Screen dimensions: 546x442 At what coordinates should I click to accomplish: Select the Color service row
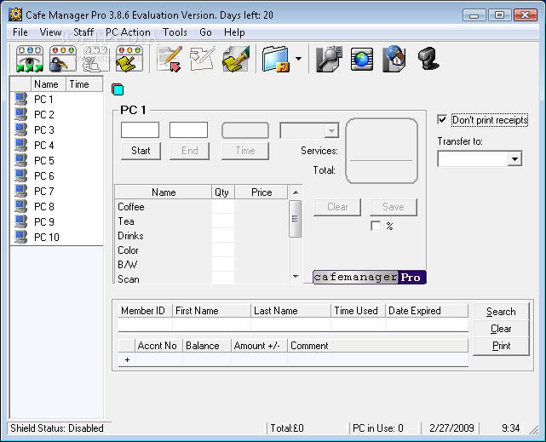pos(201,250)
